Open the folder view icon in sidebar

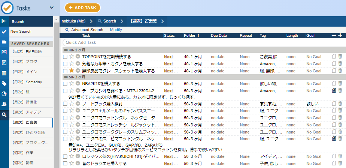click(4, 42)
